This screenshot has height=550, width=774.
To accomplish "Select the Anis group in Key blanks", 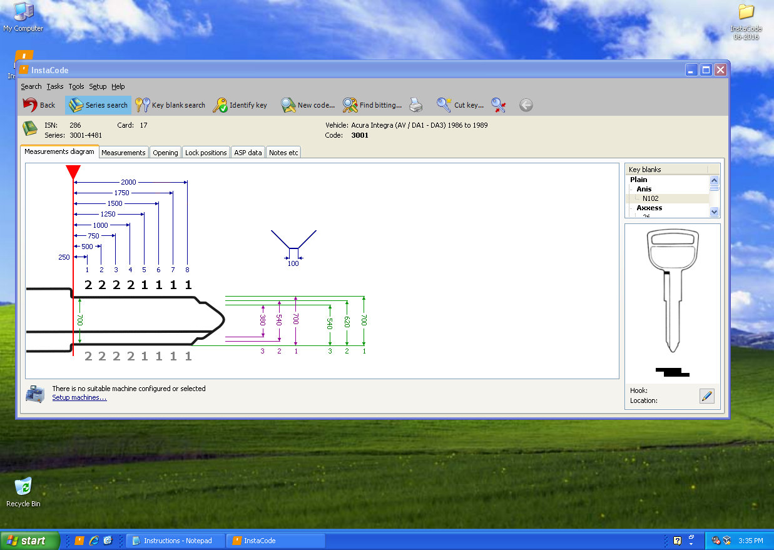I will click(644, 189).
